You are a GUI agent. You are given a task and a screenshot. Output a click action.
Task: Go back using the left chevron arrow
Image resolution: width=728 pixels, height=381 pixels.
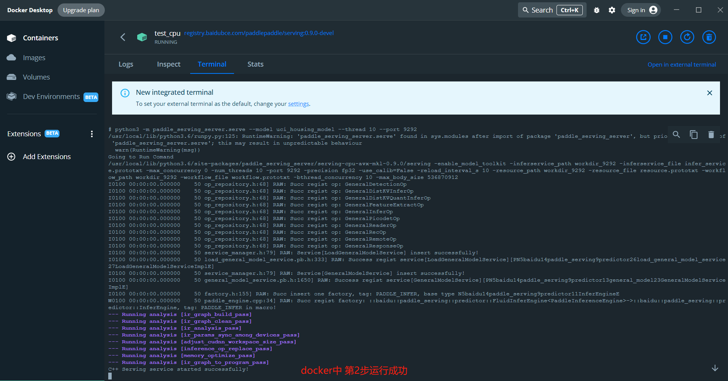(x=123, y=37)
